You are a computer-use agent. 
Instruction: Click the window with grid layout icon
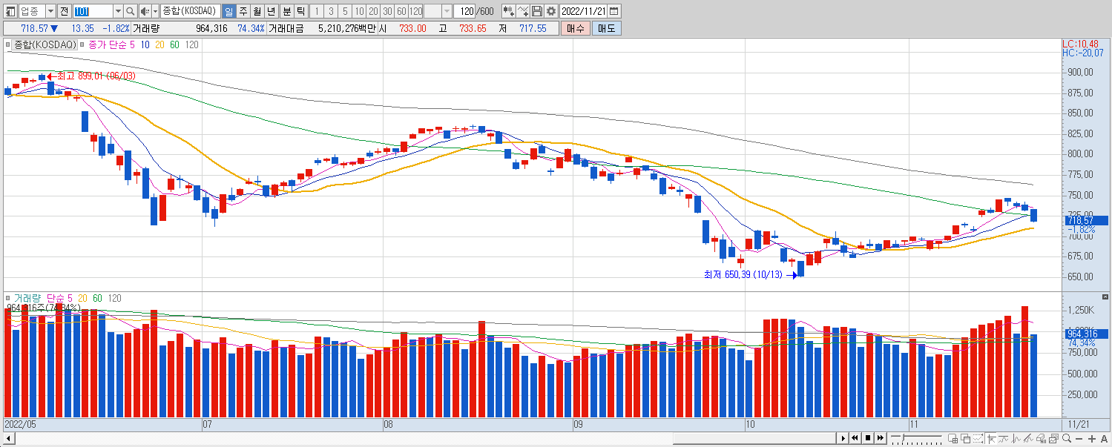tap(953, 438)
